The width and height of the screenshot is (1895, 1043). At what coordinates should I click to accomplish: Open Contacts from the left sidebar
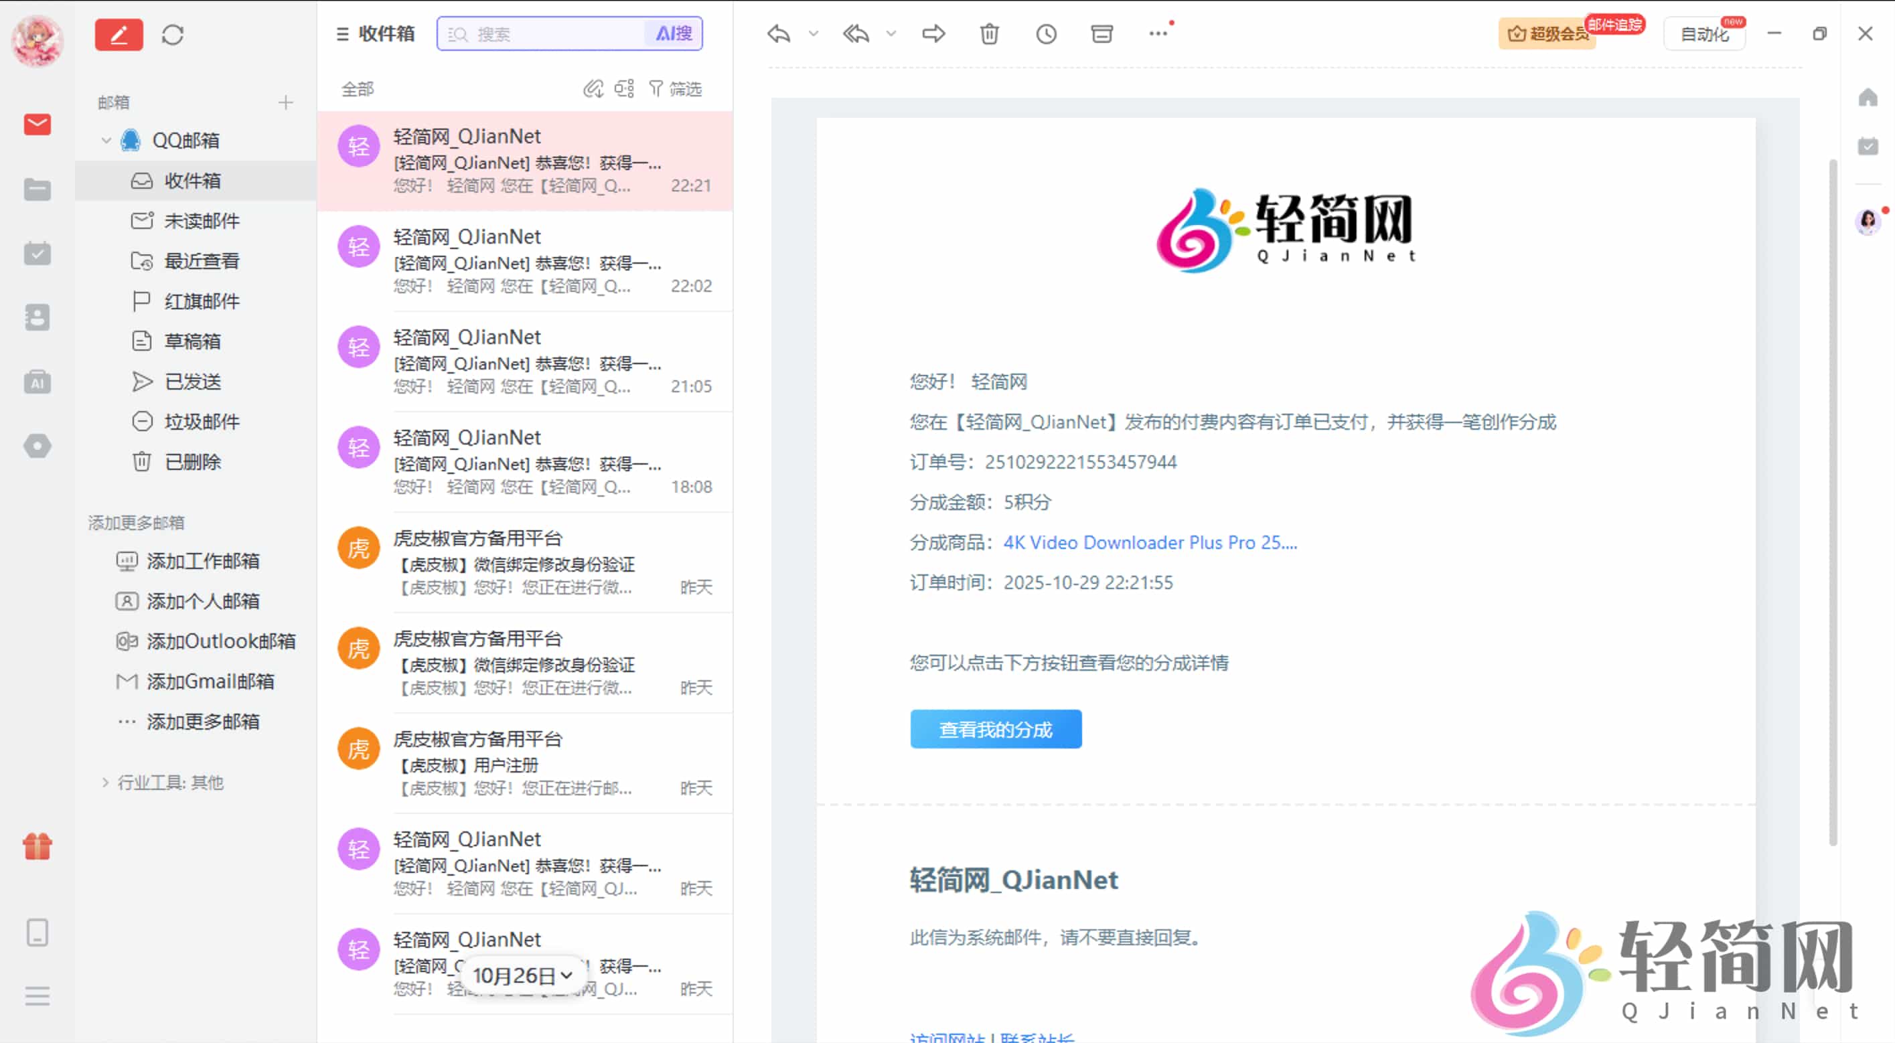click(37, 317)
